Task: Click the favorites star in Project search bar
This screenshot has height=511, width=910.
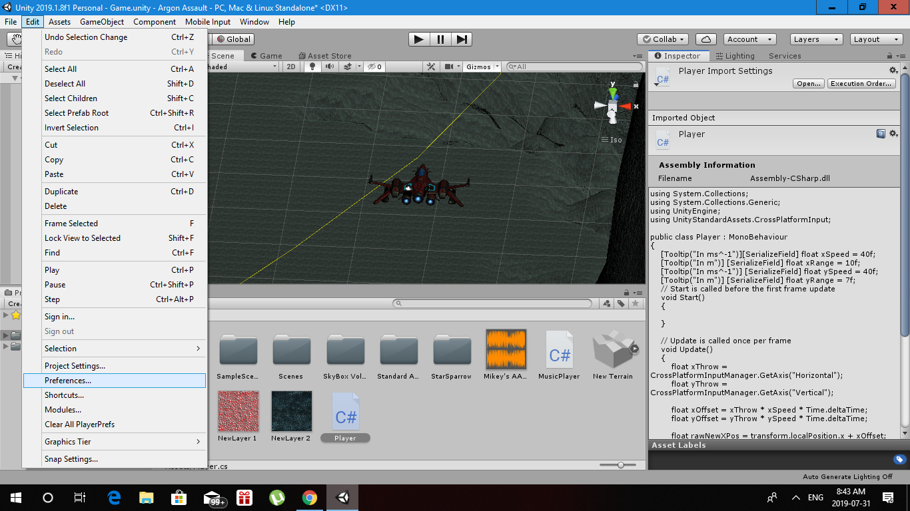Action: tap(636, 303)
